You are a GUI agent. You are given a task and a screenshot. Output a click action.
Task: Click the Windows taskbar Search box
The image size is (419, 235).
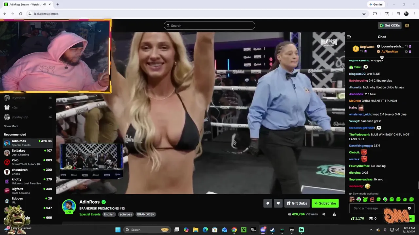coord(147,230)
